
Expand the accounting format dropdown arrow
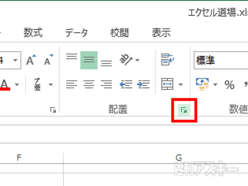pyautogui.click(x=215, y=85)
